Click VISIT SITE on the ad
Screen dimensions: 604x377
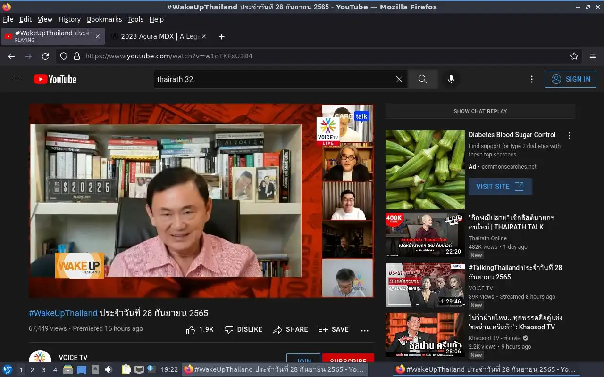(500, 187)
